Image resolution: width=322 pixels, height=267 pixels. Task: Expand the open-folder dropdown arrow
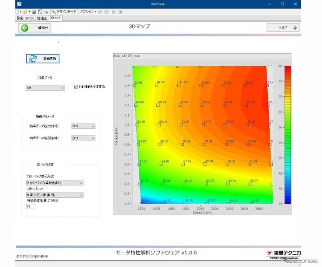click(x=29, y=12)
